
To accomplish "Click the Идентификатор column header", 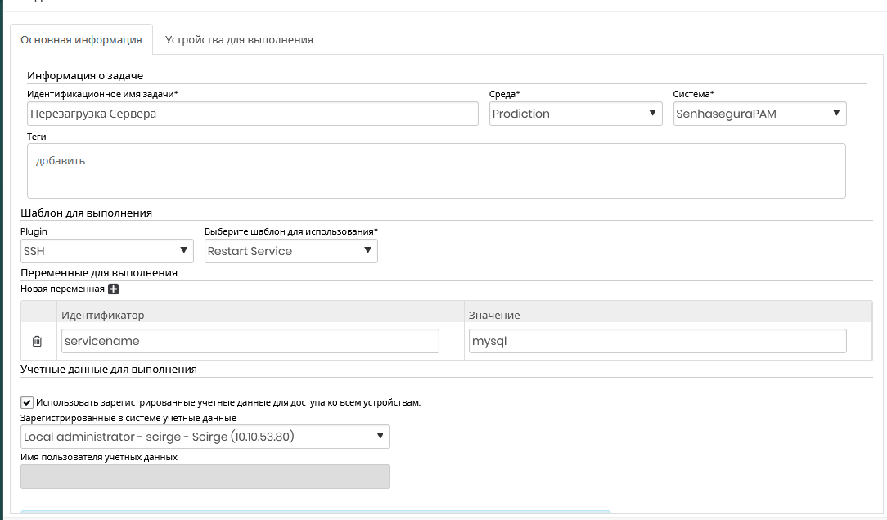I will click(103, 315).
